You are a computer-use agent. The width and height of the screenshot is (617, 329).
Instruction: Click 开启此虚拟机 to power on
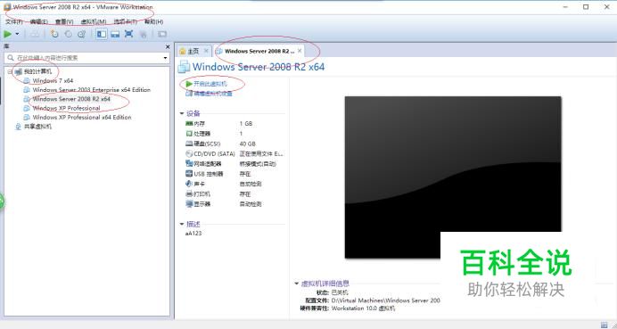(x=210, y=84)
